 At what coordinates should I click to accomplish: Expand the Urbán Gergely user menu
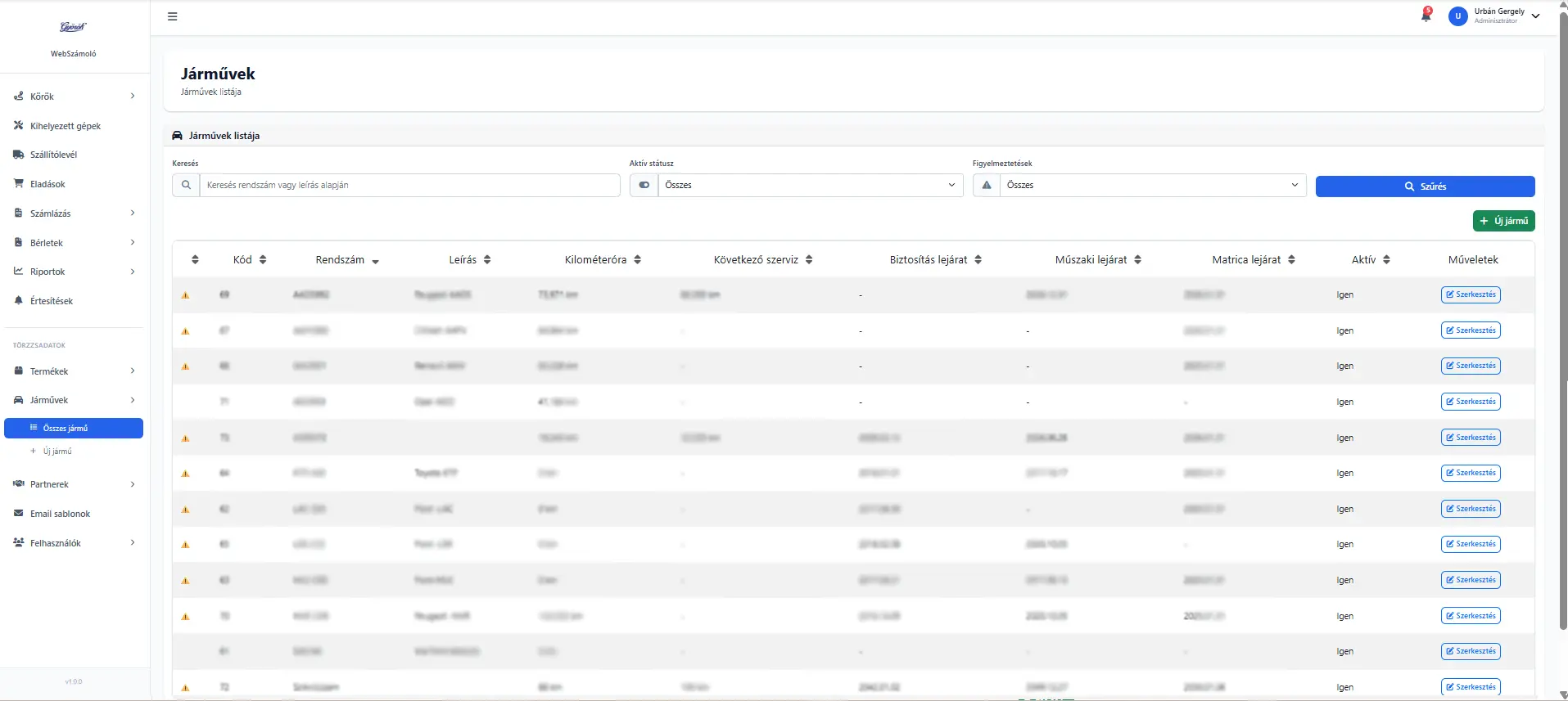[1535, 16]
